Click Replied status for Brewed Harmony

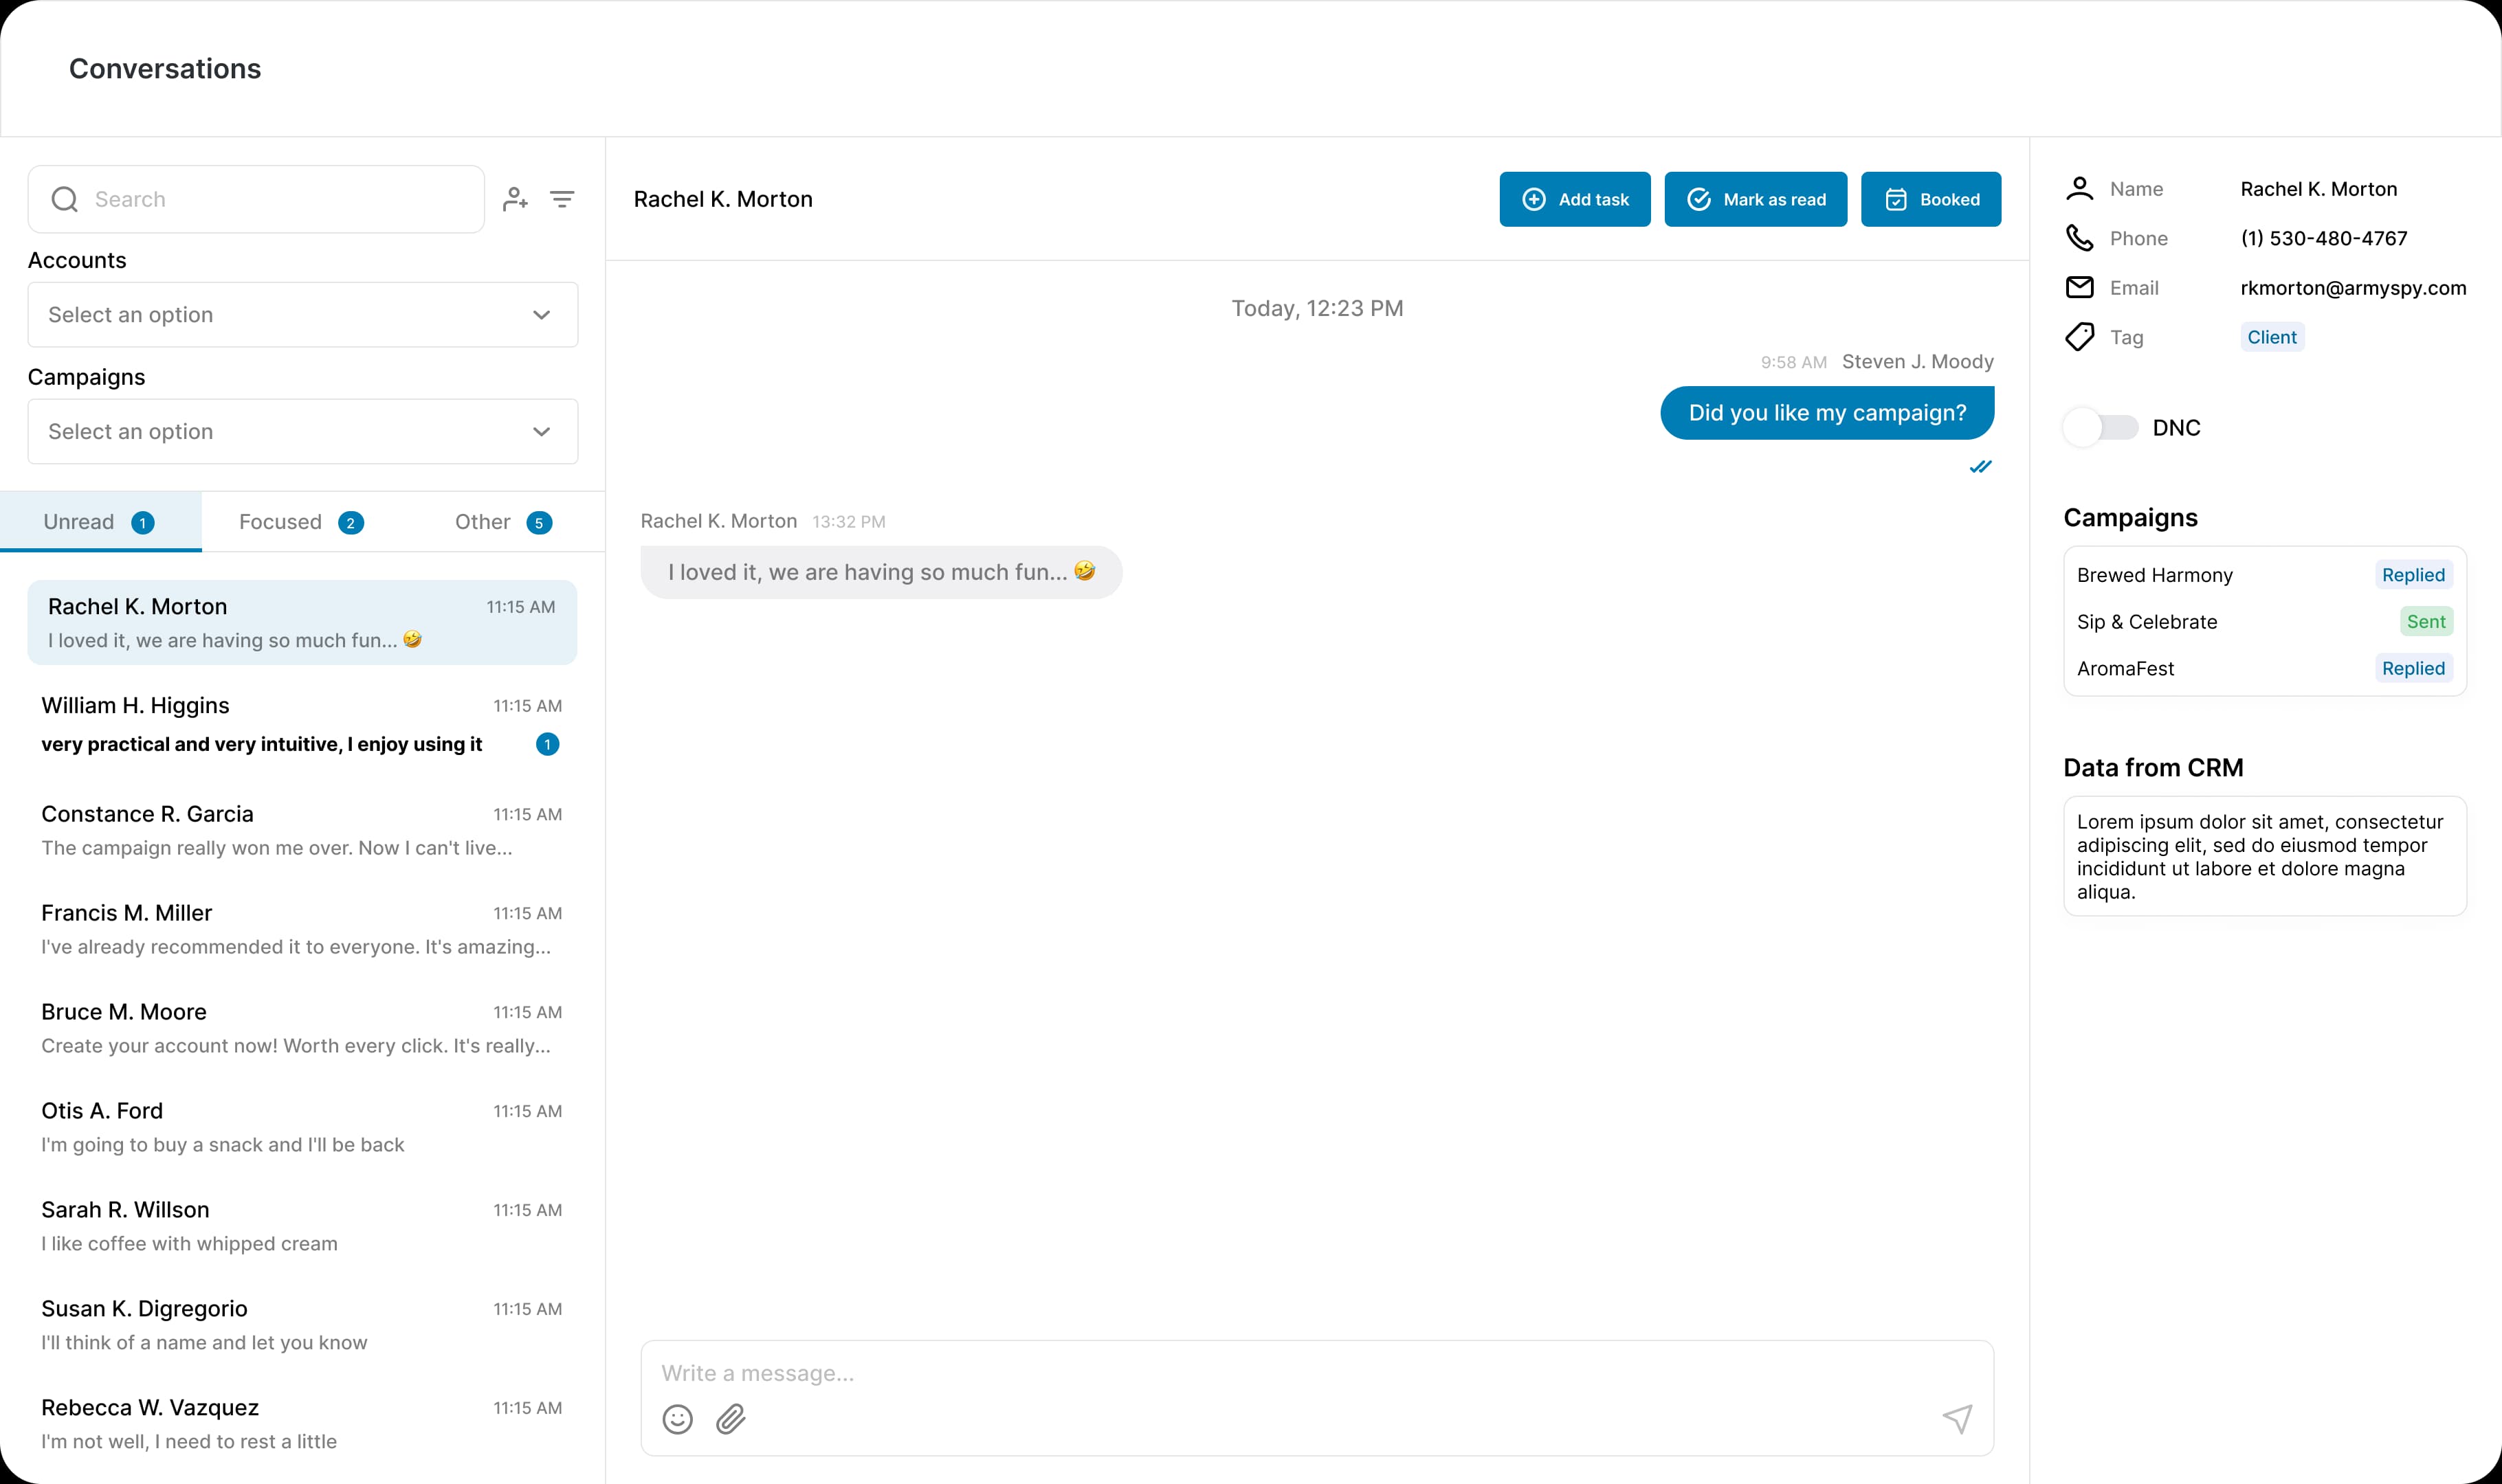[x=2413, y=575]
